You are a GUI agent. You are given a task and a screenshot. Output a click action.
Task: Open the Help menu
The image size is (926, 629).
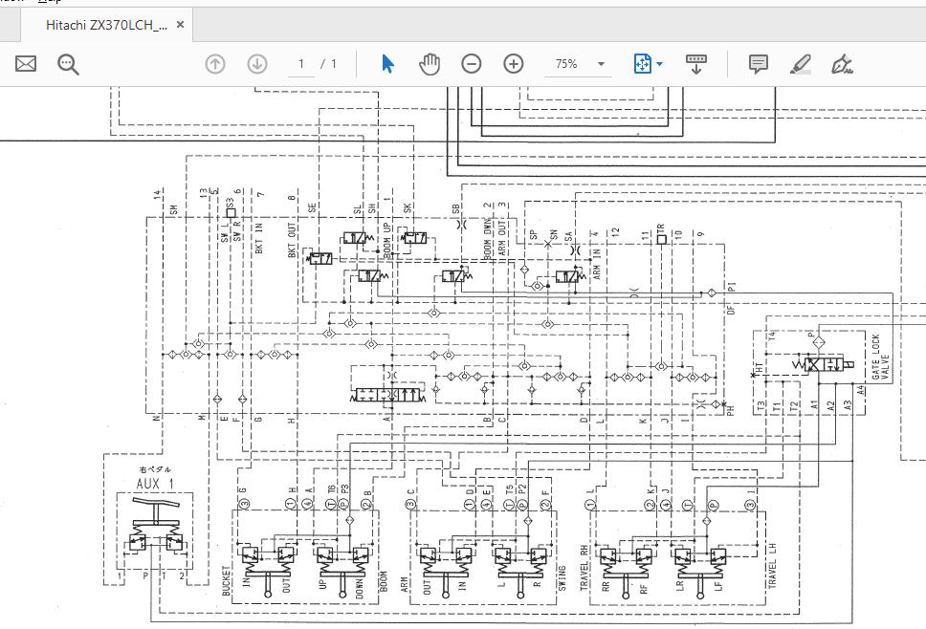tap(50, 2)
